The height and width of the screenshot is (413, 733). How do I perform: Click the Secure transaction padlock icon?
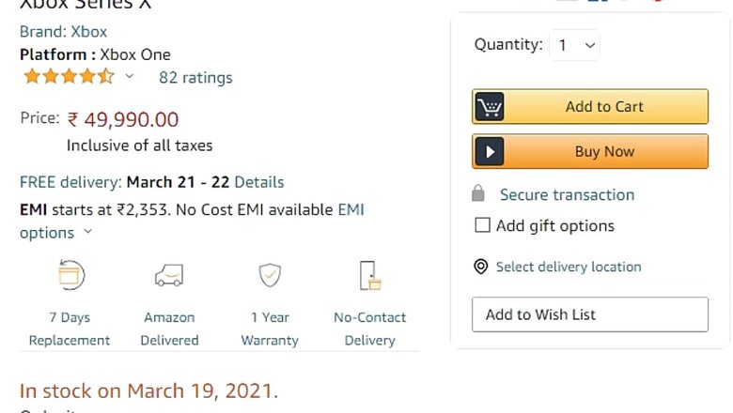coord(478,194)
